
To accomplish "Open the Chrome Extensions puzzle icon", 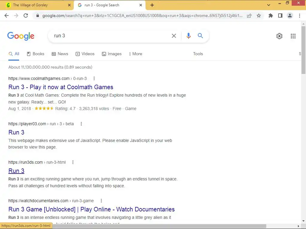I will pyautogui.click(x=271, y=16).
